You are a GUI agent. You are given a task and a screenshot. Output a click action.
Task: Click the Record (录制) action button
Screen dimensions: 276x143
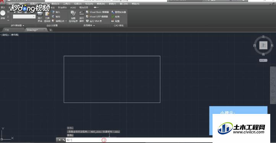pyautogui.click(x=3, y=15)
